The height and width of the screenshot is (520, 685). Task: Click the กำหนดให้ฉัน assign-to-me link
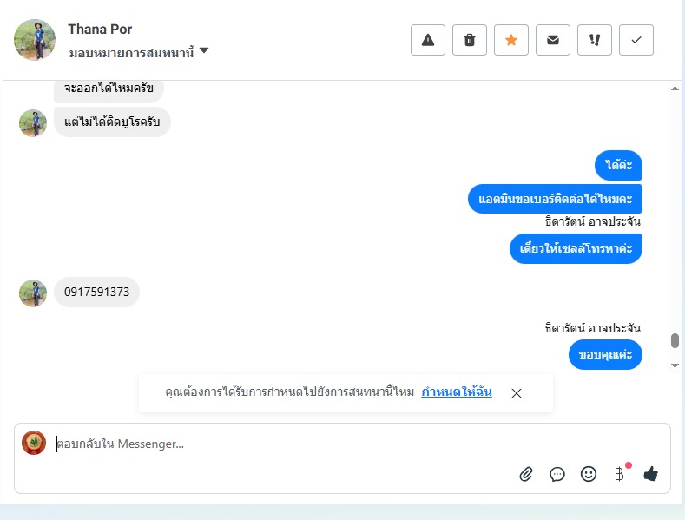pyautogui.click(x=457, y=392)
